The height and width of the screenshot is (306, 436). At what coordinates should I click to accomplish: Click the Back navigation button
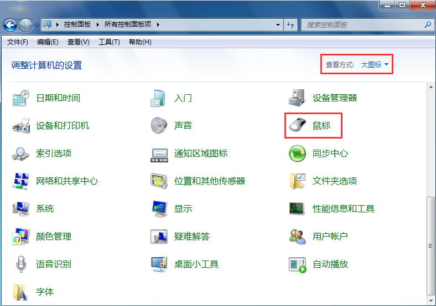(10, 25)
